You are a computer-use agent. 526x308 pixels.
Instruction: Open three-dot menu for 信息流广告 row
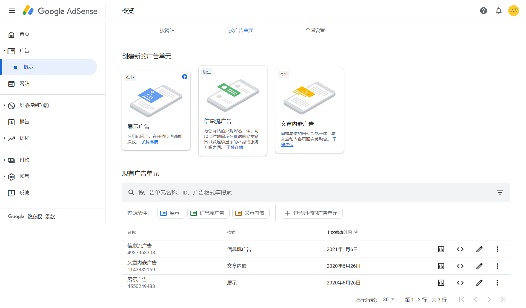click(x=497, y=249)
